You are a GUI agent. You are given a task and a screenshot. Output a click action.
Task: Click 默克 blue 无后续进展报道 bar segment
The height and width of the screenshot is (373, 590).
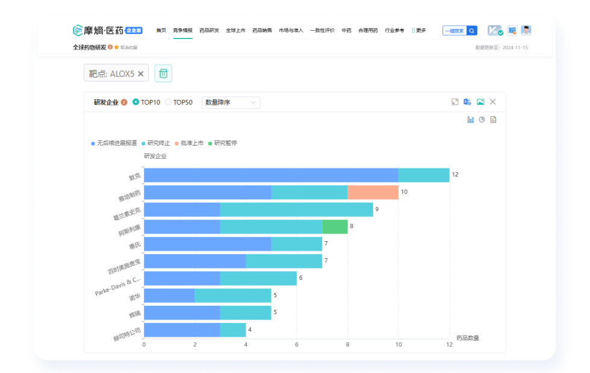pyautogui.click(x=271, y=175)
